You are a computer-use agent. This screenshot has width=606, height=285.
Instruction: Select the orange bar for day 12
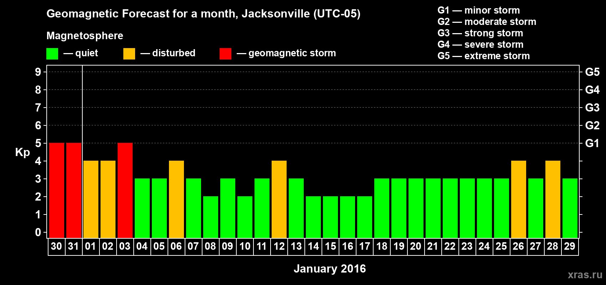tap(279, 199)
